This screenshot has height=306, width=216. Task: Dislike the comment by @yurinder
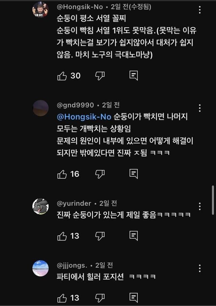point(100,236)
